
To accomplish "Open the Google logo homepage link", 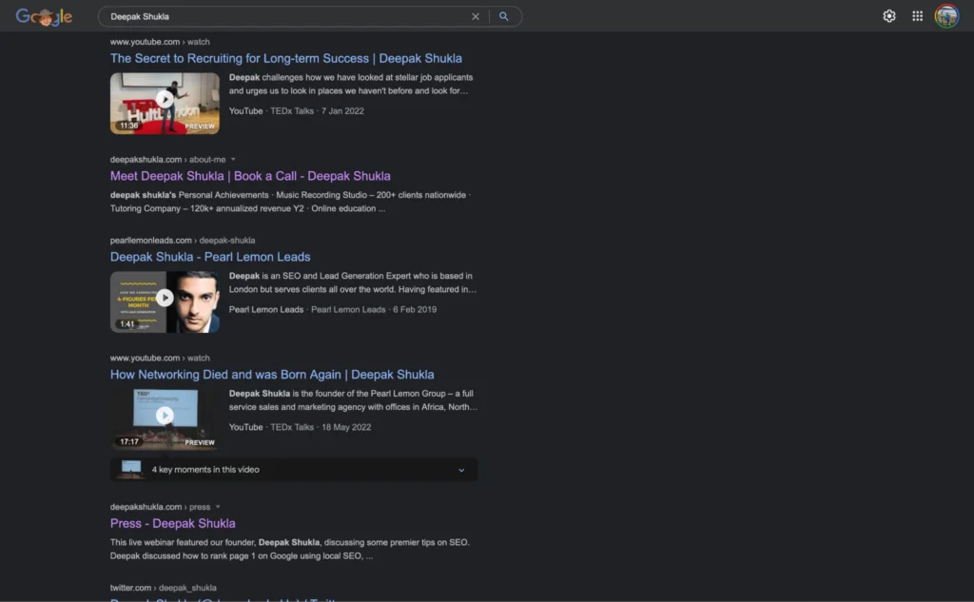I will [44, 17].
